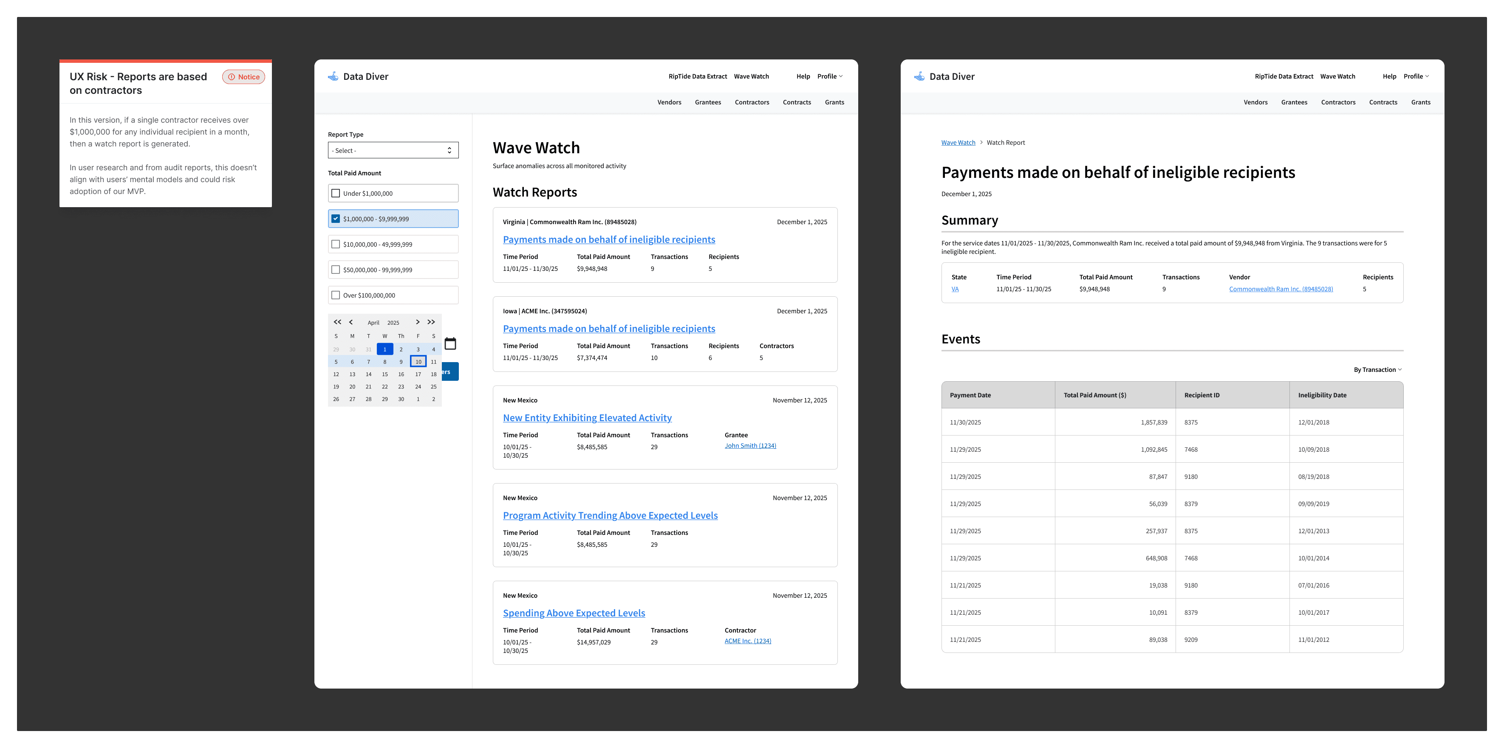Screen dimensions: 1504x748
Task: Enable the Over $100,000,000 checkbox
Action: [x=336, y=295]
